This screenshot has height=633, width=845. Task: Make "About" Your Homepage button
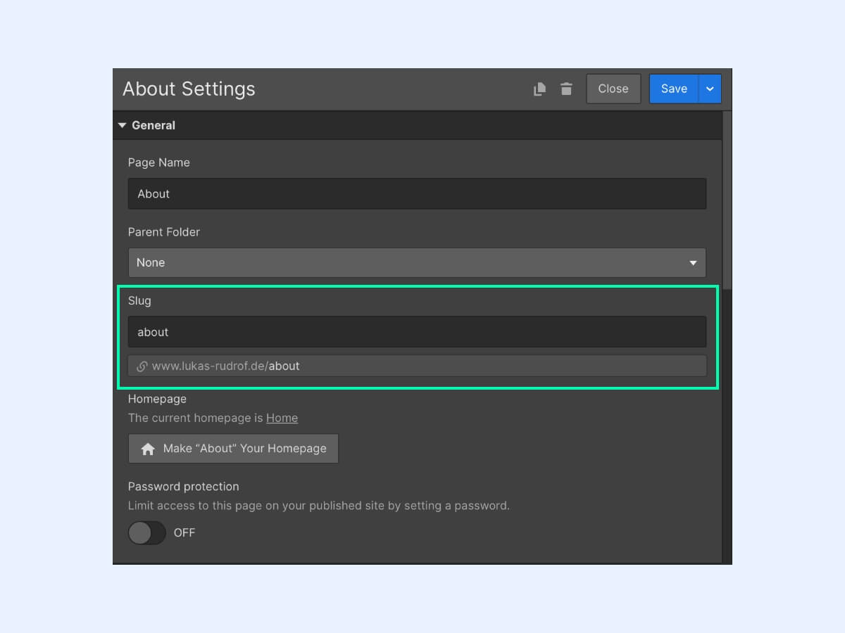(x=233, y=449)
